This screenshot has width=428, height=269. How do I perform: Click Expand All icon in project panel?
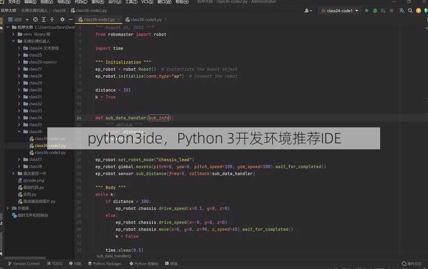pos(43,20)
